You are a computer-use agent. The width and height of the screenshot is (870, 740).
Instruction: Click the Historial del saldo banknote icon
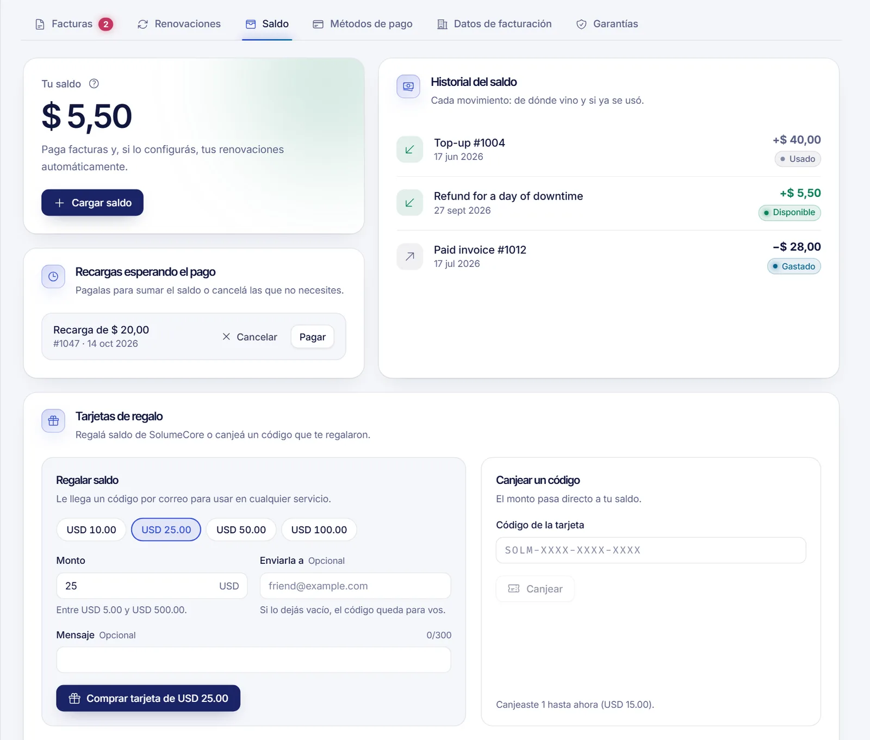click(x=408, y=86)
